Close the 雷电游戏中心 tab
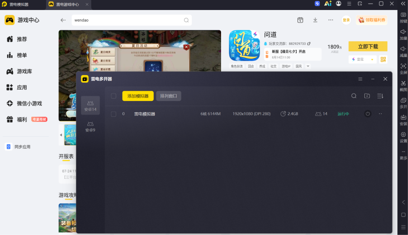The image size is (408, 235). click(x=87, y=5)
